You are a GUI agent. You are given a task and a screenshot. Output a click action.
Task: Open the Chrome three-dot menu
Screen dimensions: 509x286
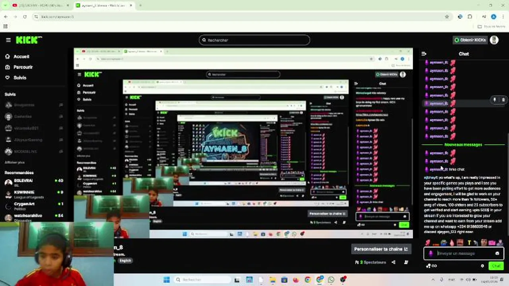point(503,17)
